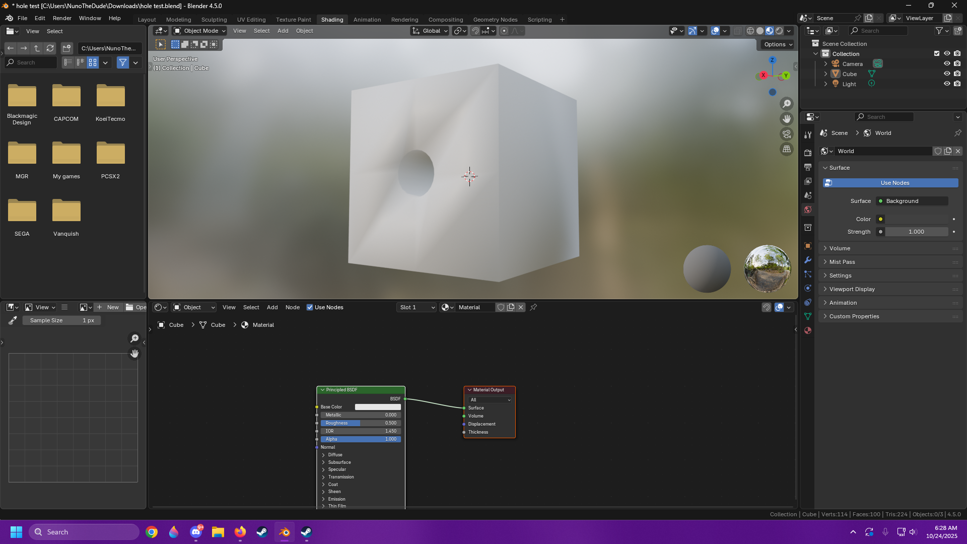Image resolution: width=967 pixels, height=544 pixels.
Task: Open the Render menu
Action: click(x=62, y=18)
